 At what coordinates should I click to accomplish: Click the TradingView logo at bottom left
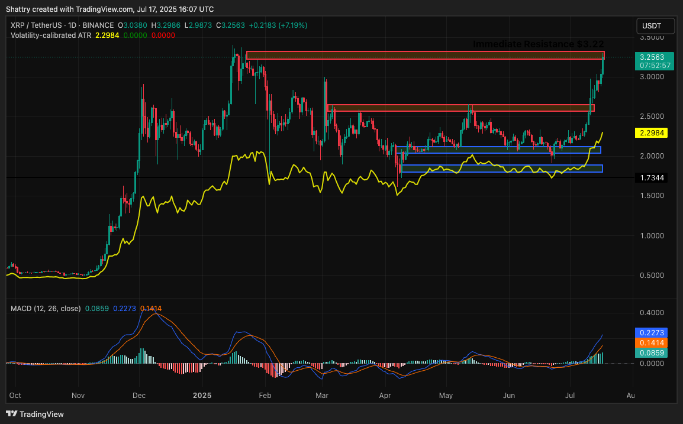click(35, 414)
